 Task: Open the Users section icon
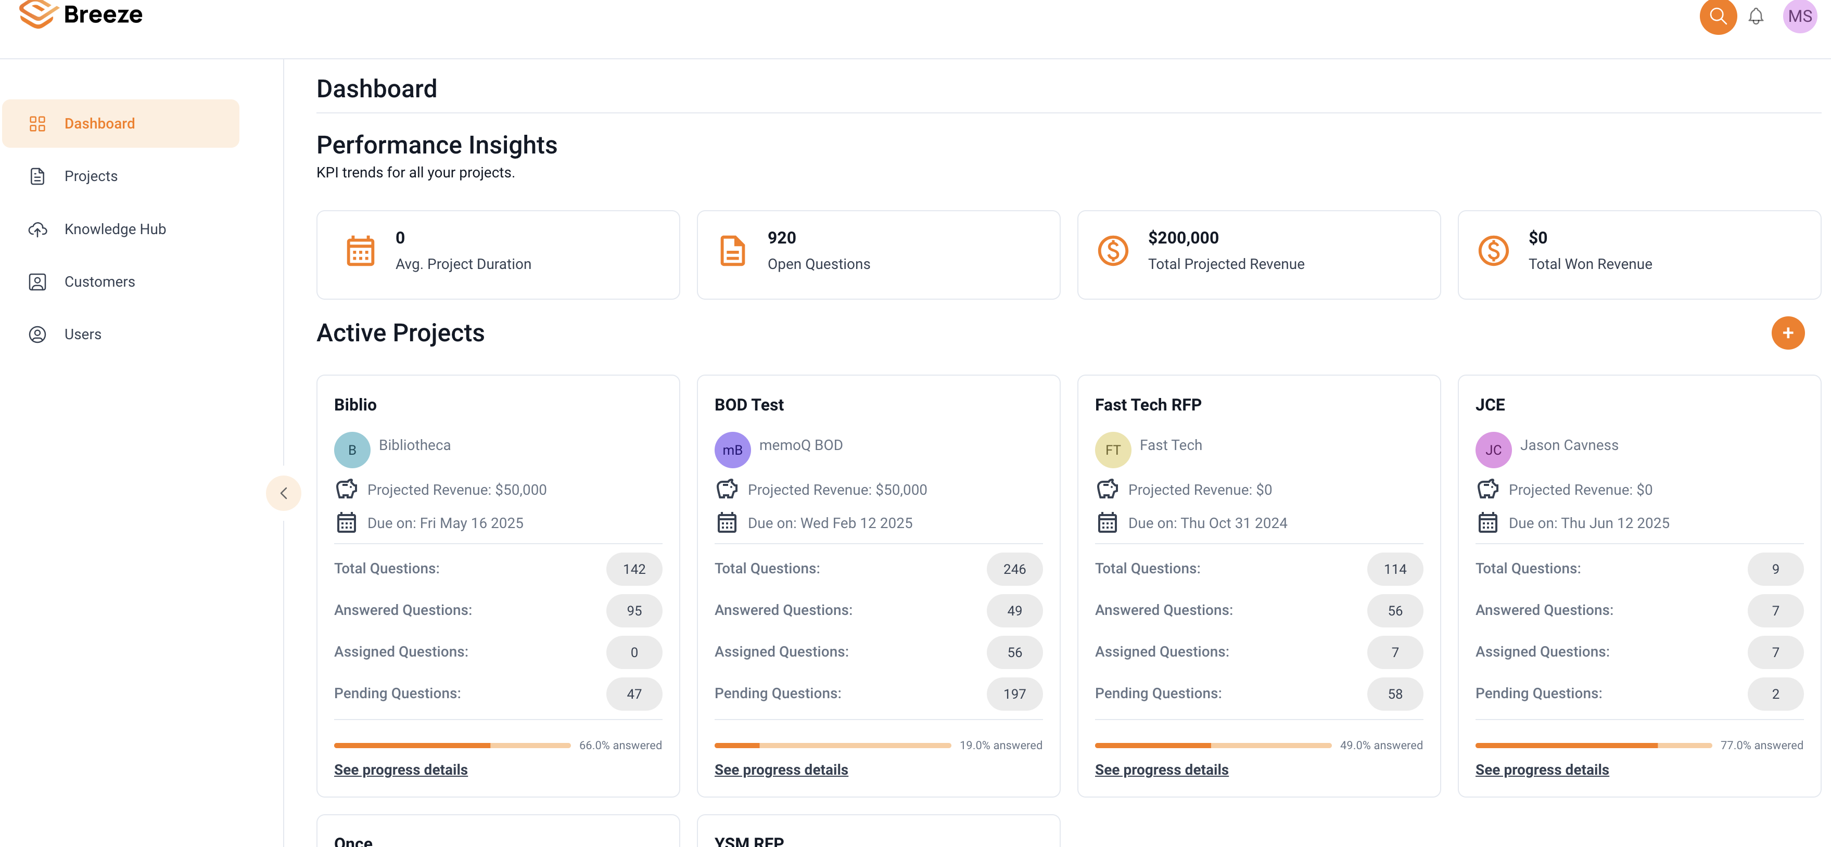pyautogui.click(x=37, y=334)
